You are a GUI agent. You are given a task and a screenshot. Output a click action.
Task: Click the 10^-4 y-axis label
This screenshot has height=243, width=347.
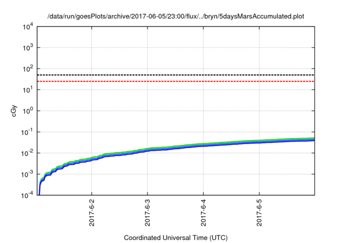pyautogui.click(x=27, y=195)
